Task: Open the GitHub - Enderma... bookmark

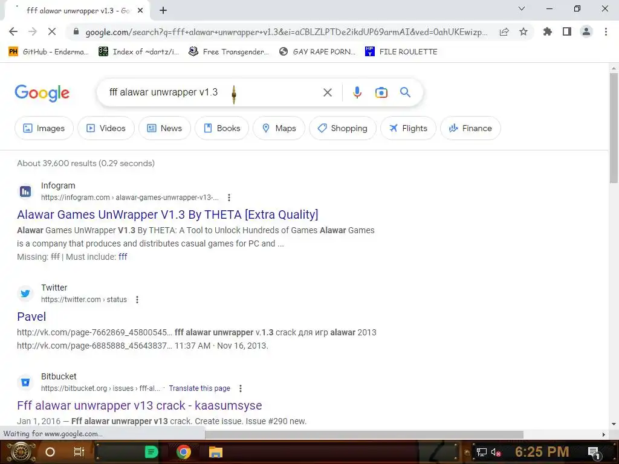Action: coord(48,52)
